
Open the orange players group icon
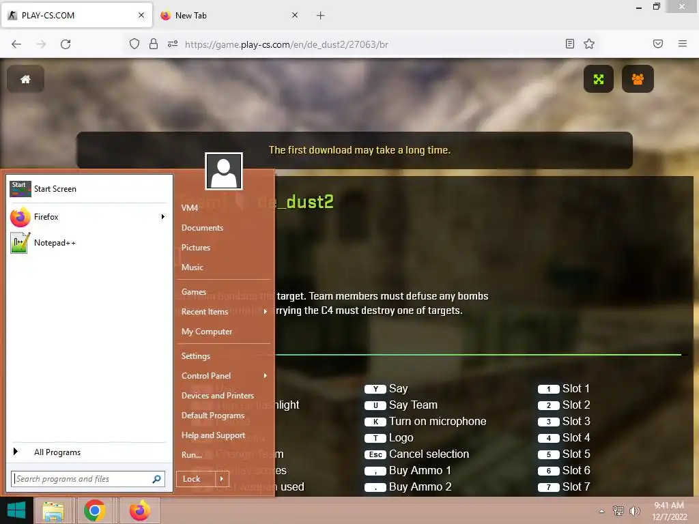click(x=638, y=79)
